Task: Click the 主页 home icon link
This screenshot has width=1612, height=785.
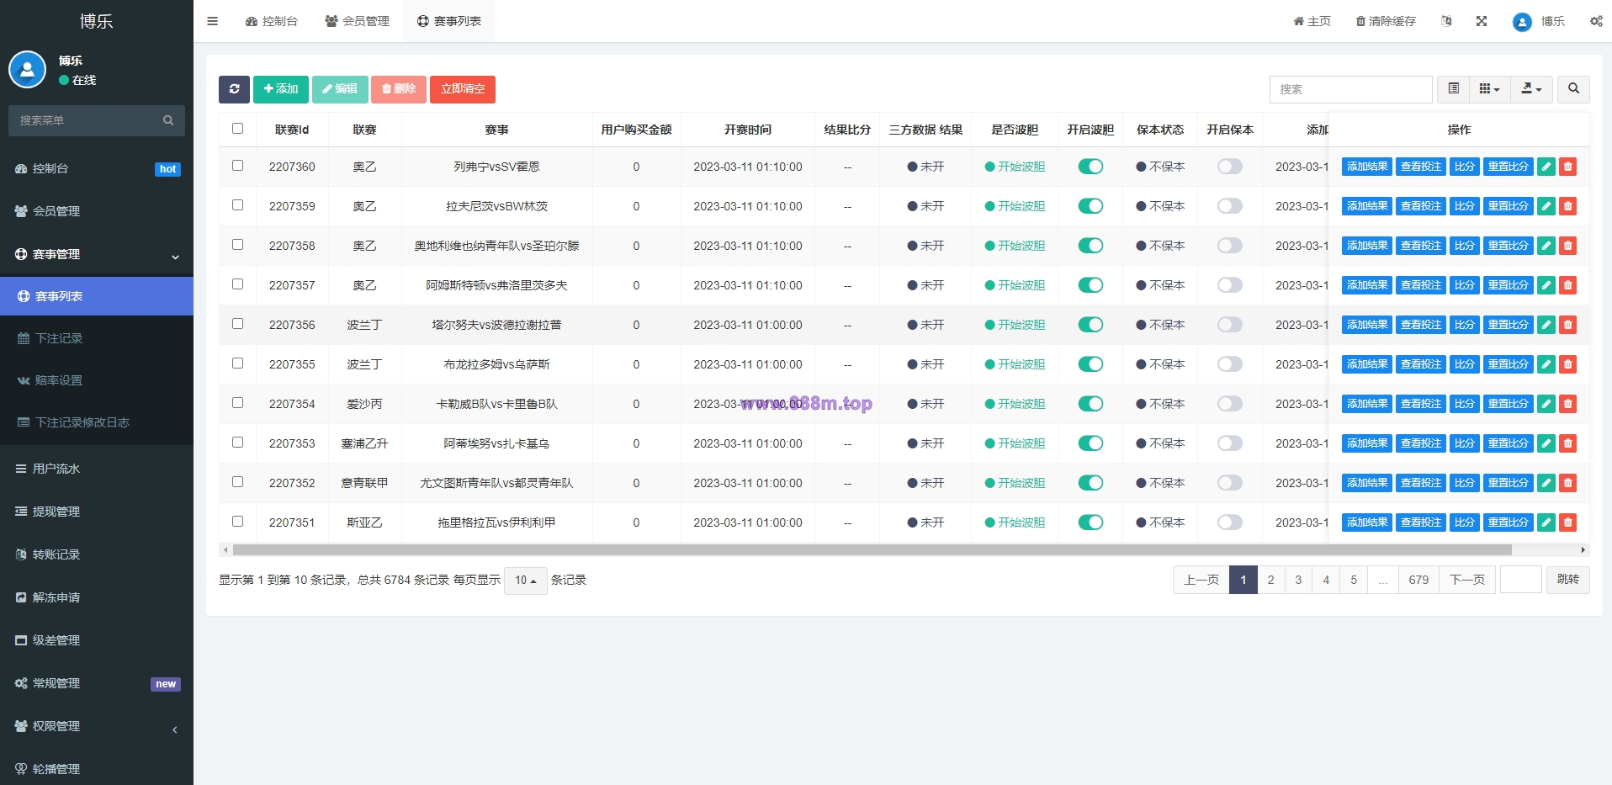Action: [1312, 21]
